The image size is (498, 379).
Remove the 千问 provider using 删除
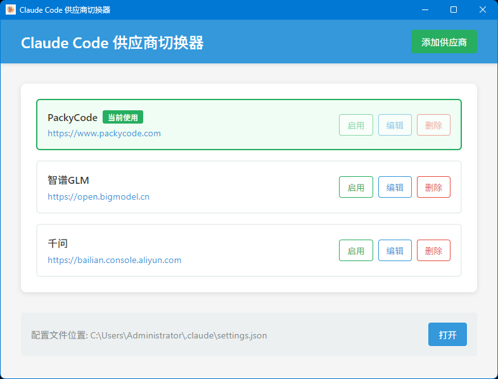pyautogui.click(x=433, y=250)
